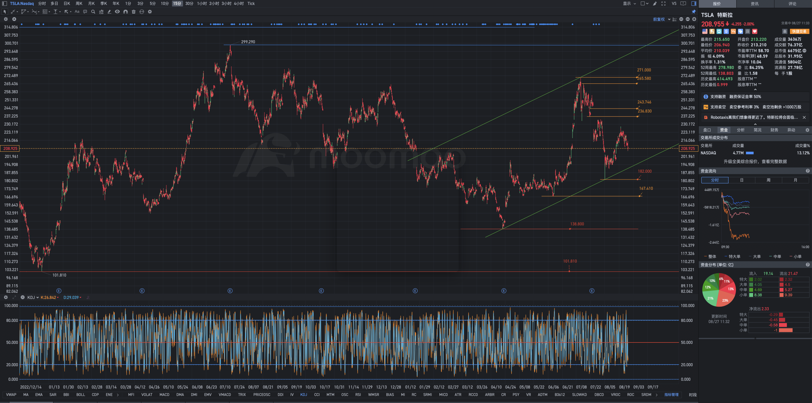Toggle drawings visibility with eye icon
Screen dimensions: 812x403
[x=117, y=12]
